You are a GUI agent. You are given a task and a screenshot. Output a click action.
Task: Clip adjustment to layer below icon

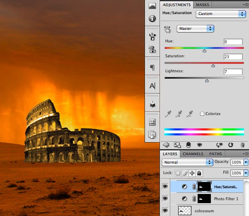coord(188,145)
